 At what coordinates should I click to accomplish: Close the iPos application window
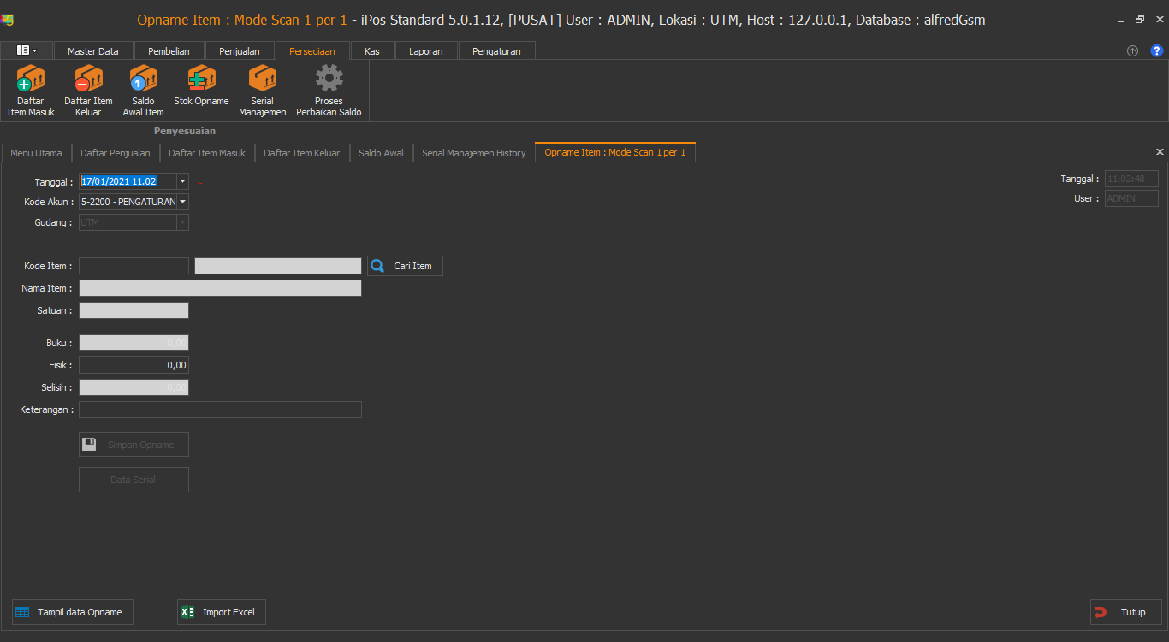tap(1158, 20)
